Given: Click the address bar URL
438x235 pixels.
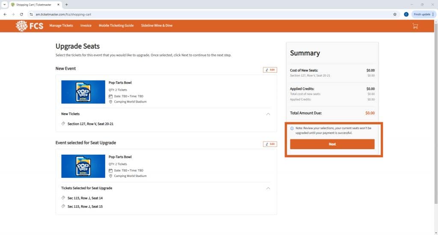Looking at the screenshot, I should tap(63, 14).
